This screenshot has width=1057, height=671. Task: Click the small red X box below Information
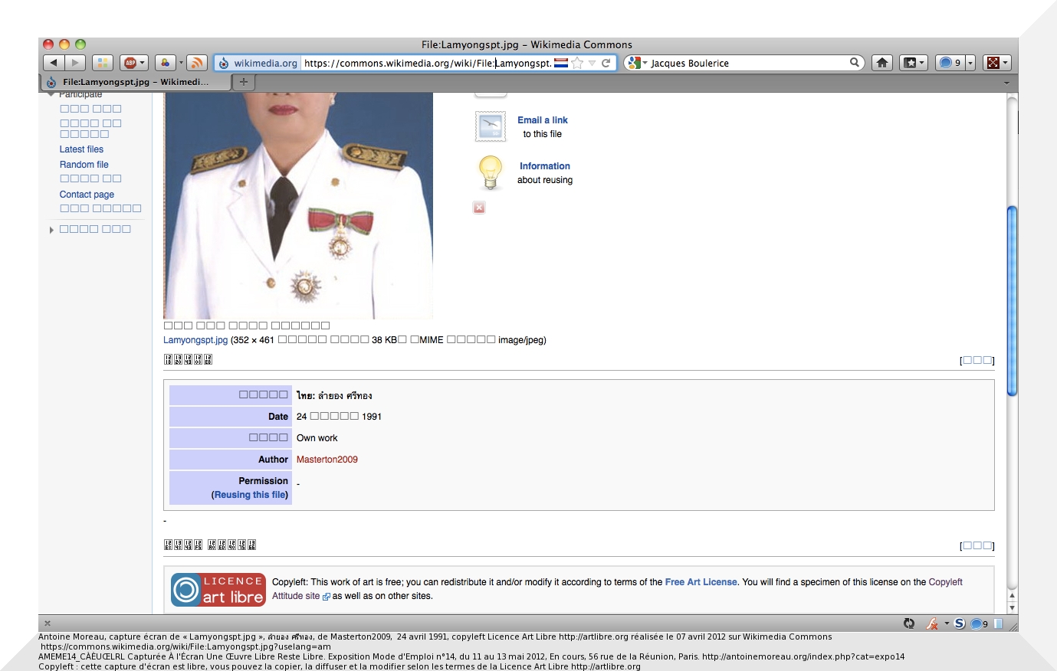pyautogui.click(x=479, y=208)
